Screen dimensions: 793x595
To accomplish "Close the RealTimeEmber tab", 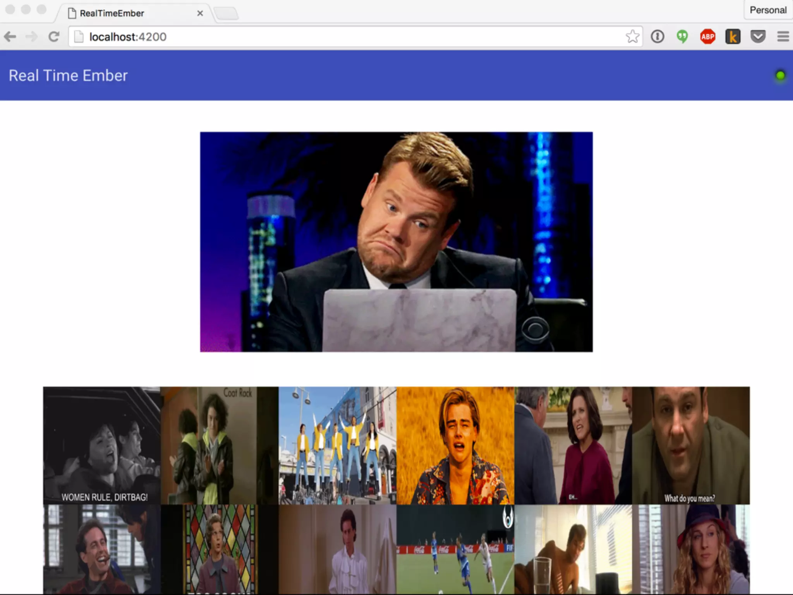I will (x=200, y=13).
